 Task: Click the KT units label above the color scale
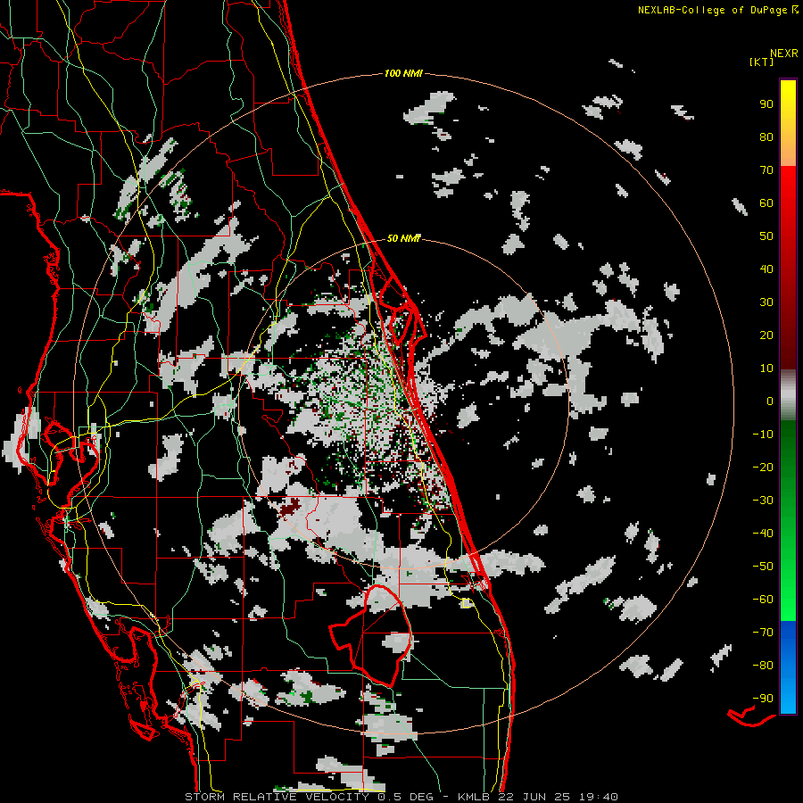point(762,62)
